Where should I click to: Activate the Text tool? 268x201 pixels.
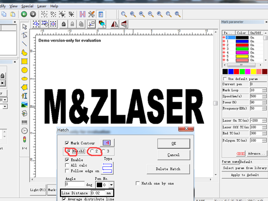[x=24, y=96]
